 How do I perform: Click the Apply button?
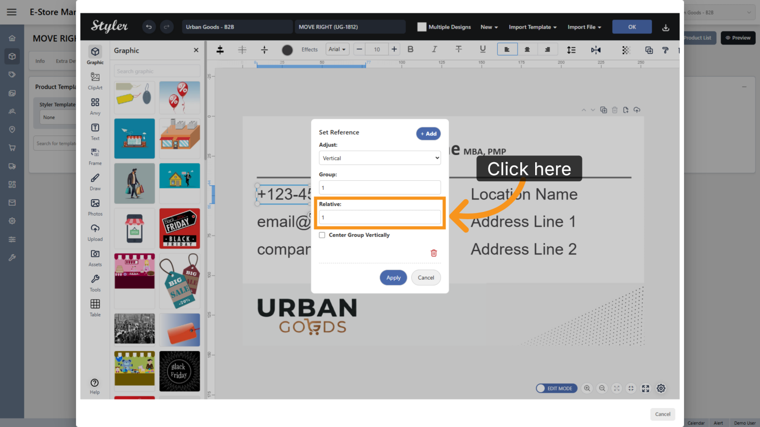(394, 277)
